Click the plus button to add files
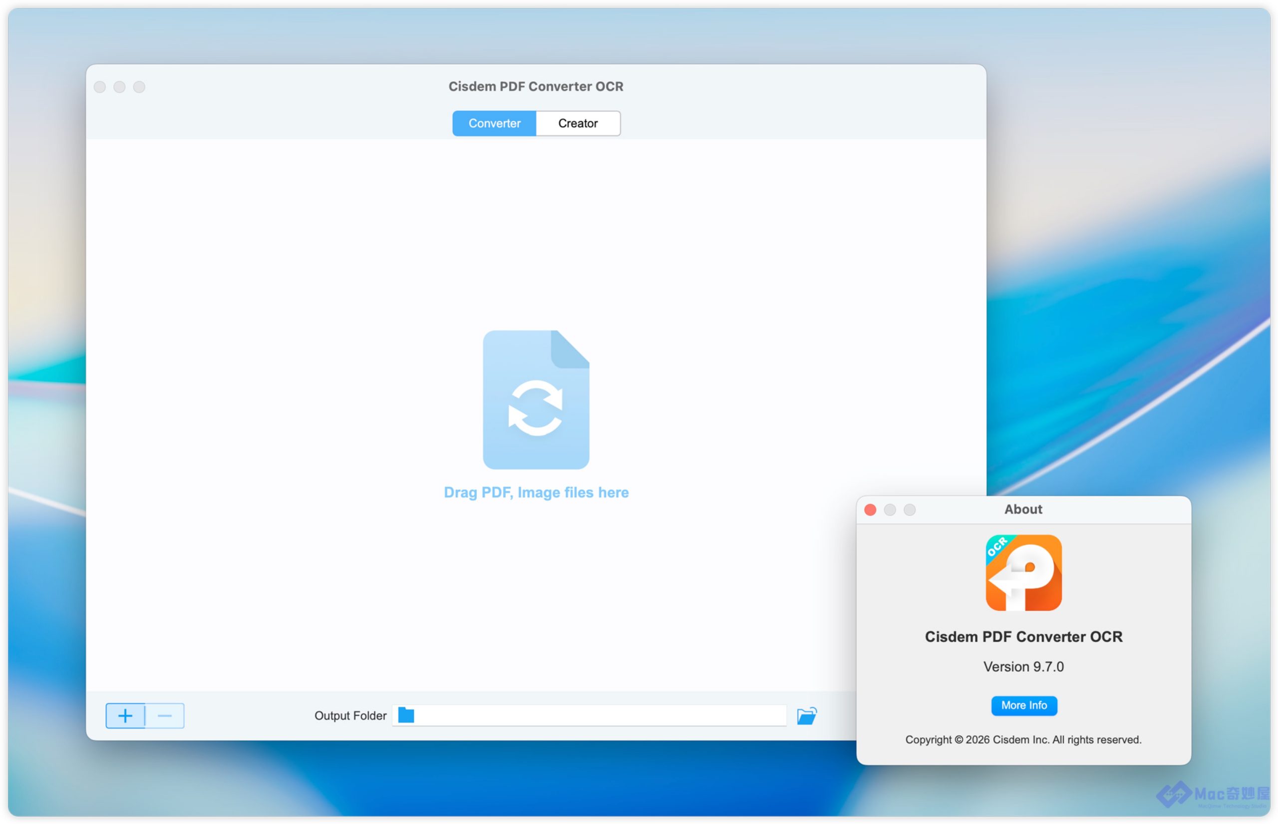Image resolution: width=1278 pixels, height=824 pixels. click(x=125, y=715)
